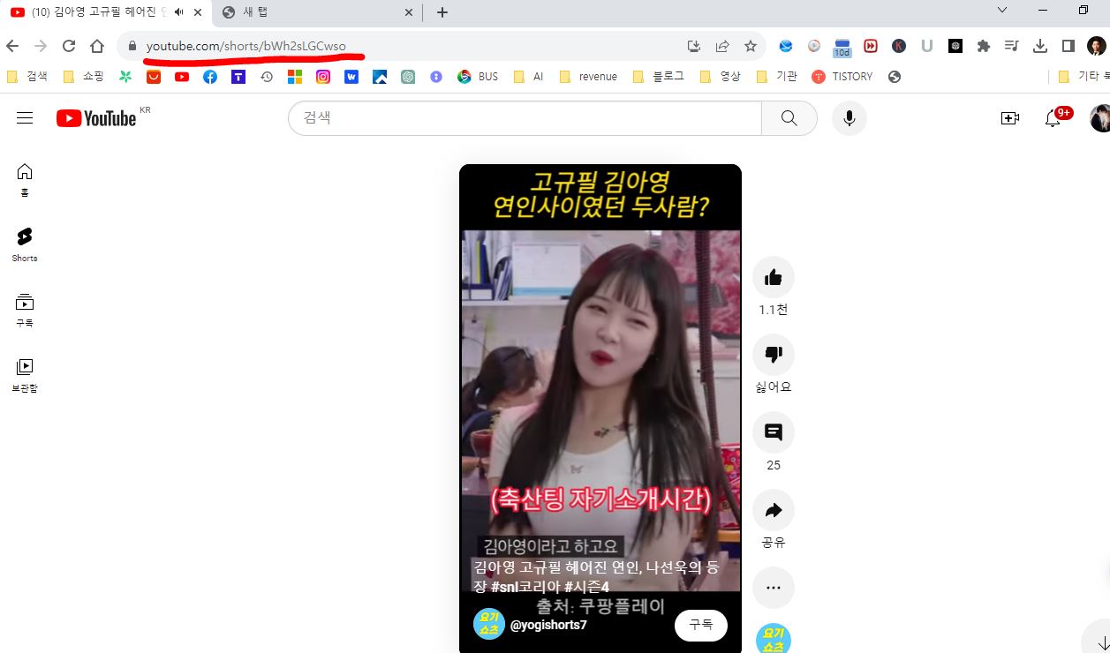The image size is (1110, 653).
Task: View site information lock icon
Action: (132, 46)
